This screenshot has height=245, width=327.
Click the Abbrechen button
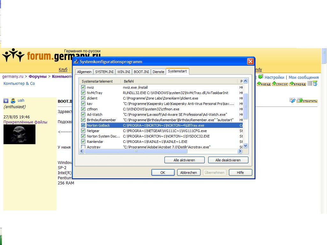tap(188, 173)
